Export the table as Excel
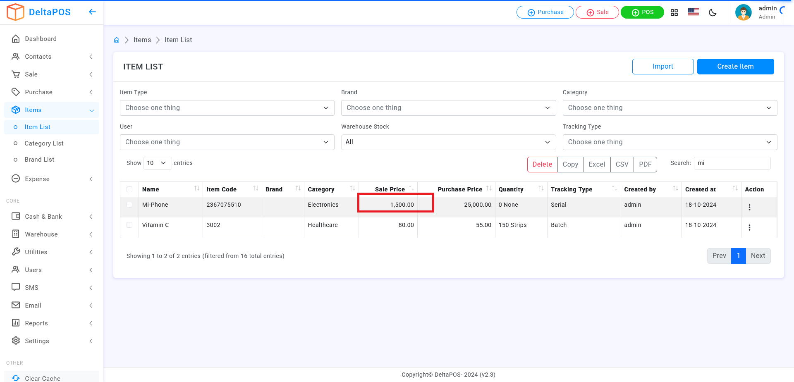The image size is (794, 382). click(596, 165)
